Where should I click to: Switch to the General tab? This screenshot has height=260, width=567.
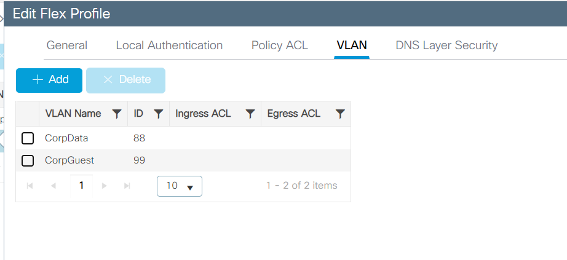click(67, 45)
